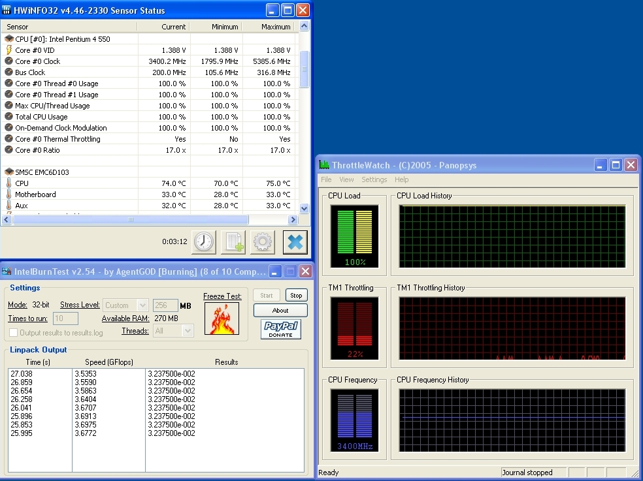Click the Minimum column header

coord(216,27)
